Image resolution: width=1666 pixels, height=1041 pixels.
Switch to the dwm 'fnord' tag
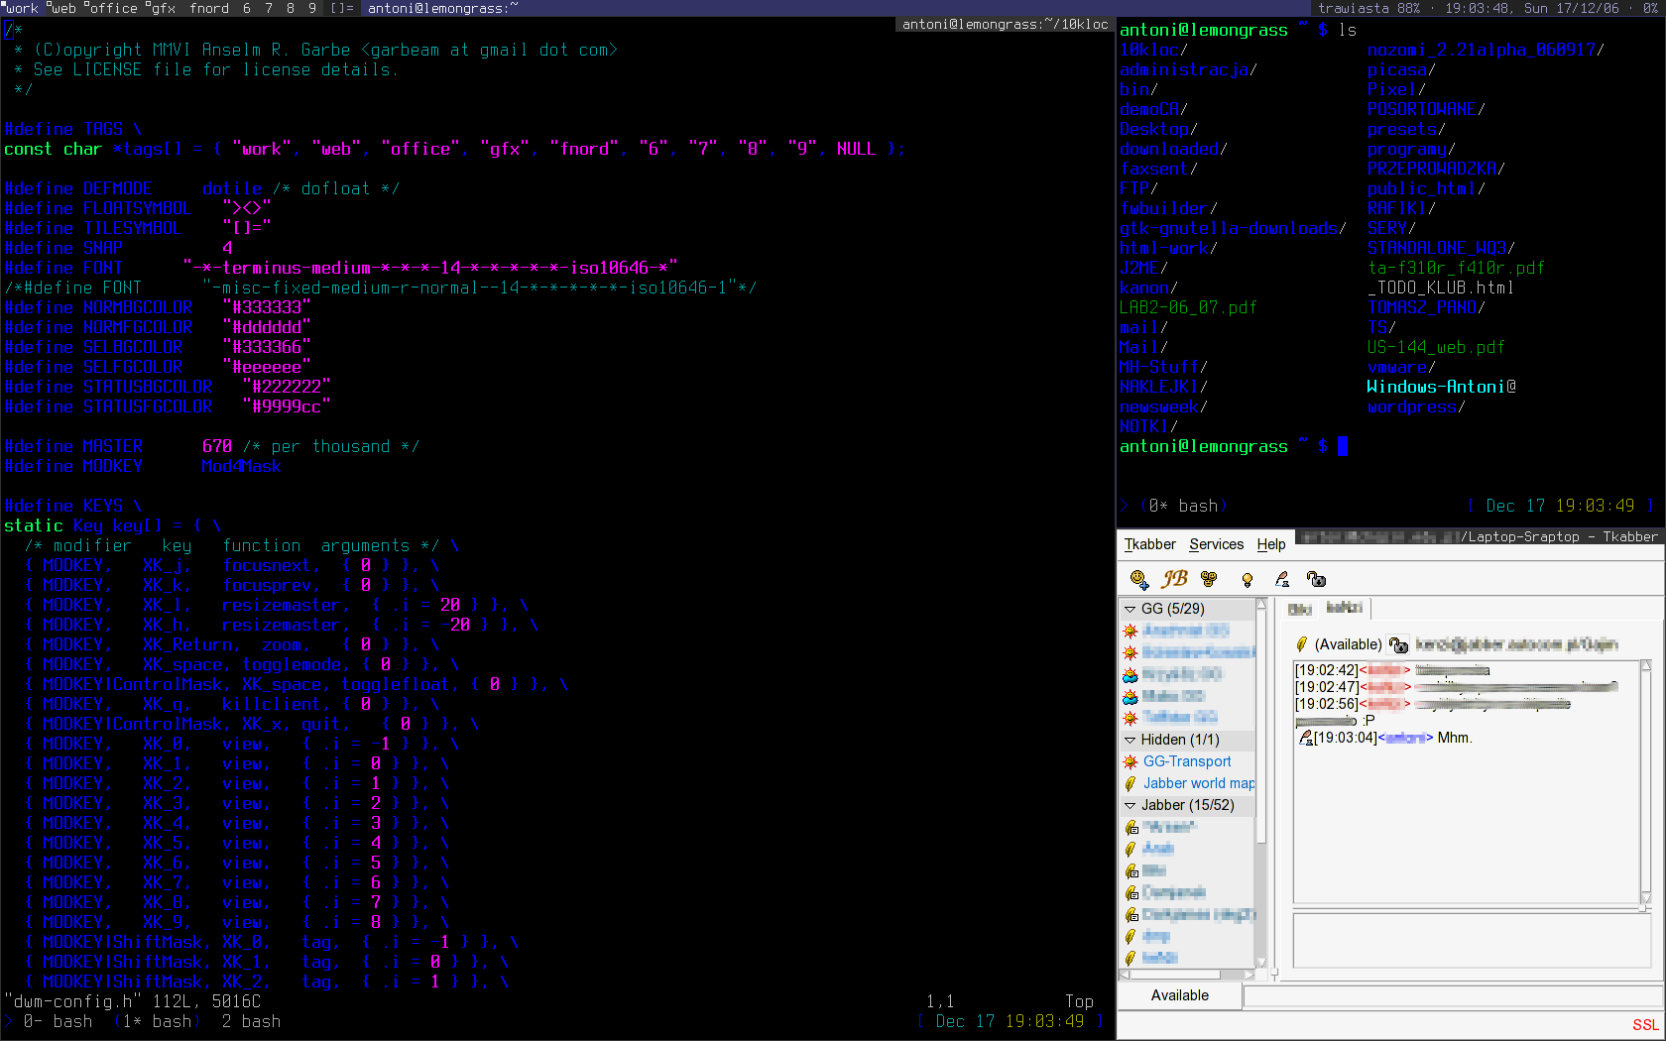coord(209,8)
